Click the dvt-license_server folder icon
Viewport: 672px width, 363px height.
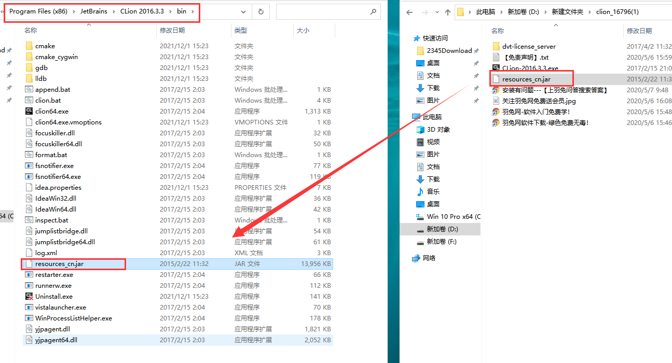[496, 47]
